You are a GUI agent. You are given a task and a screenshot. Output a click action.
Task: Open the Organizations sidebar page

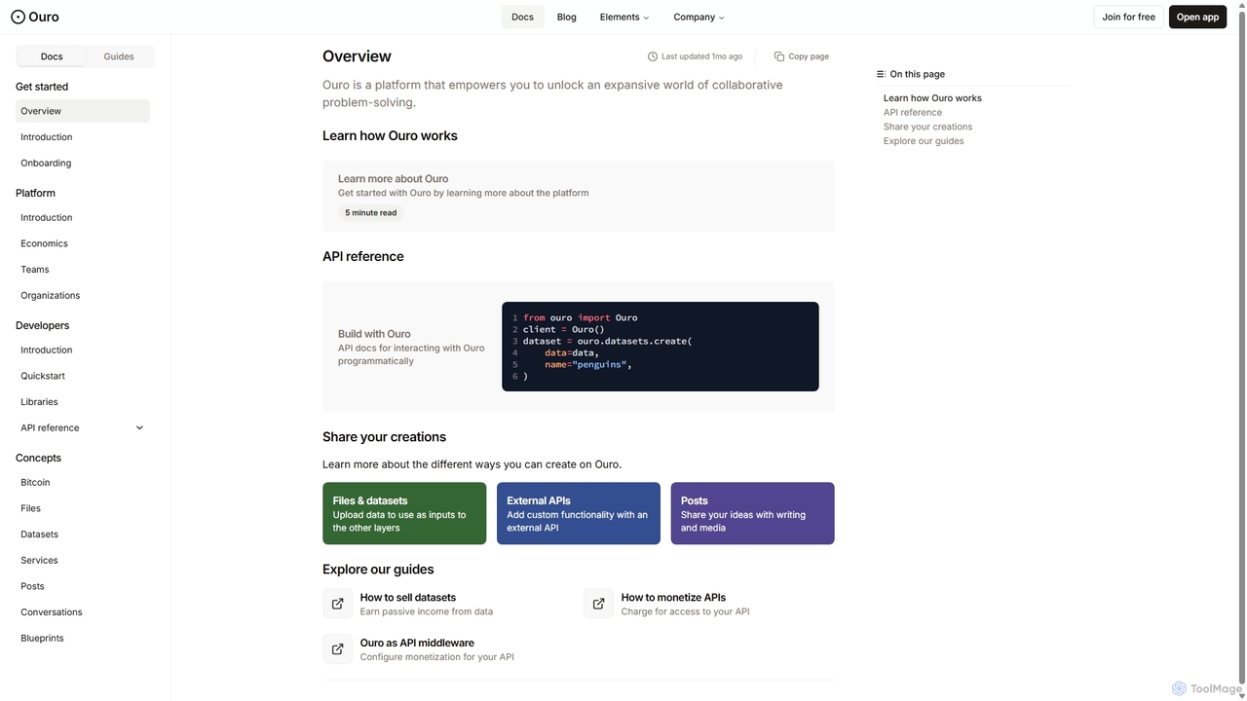click(83, 296)
